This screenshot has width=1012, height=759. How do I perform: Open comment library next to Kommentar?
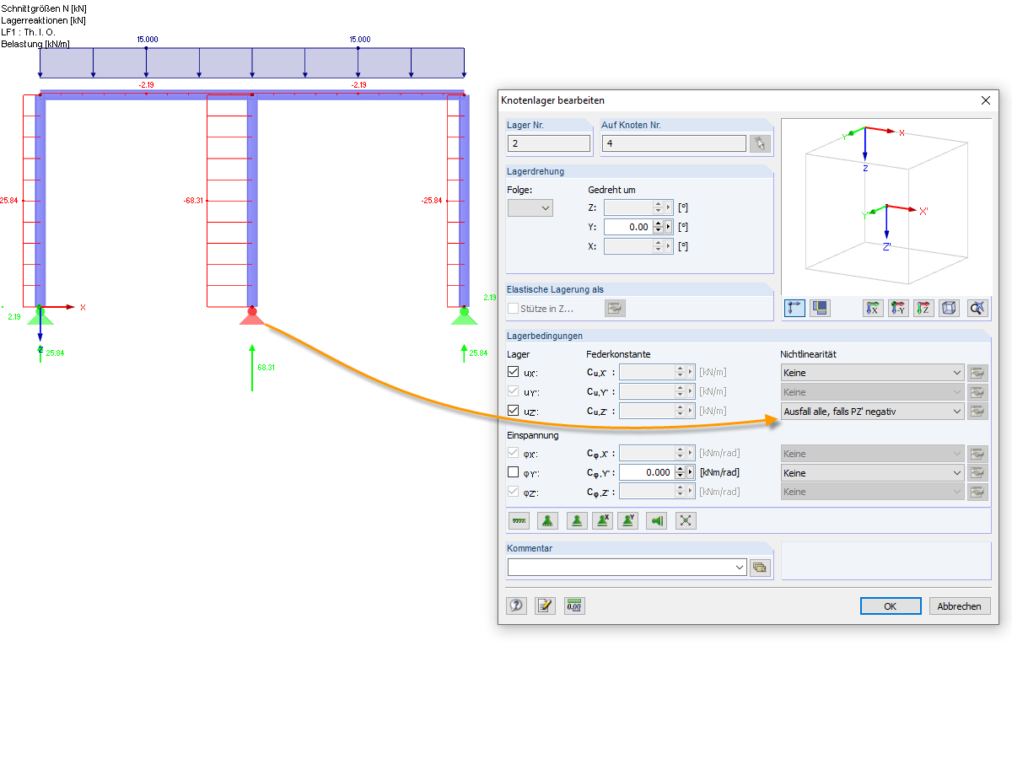click(761, 568)
